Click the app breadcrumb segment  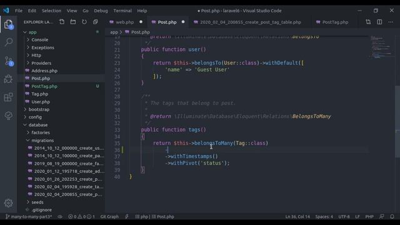click(114, 32)
